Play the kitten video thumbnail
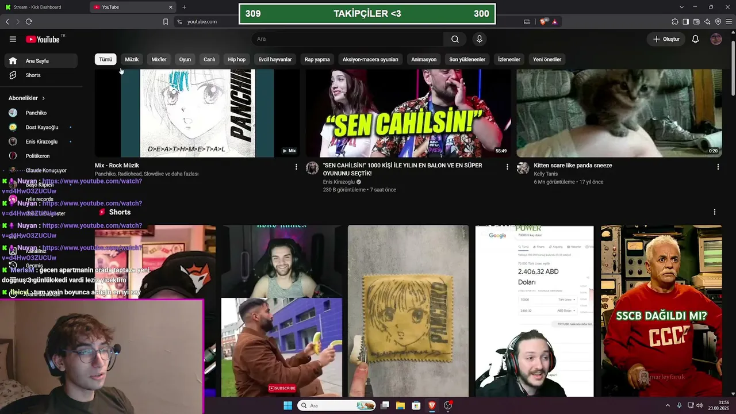The height and width of the screenshot is (414, 736). [619, 113]
